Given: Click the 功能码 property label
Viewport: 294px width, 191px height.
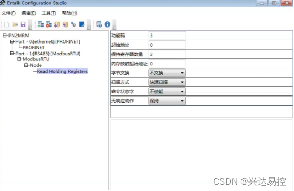Looking at the screenshot, I should pos(118,36).
